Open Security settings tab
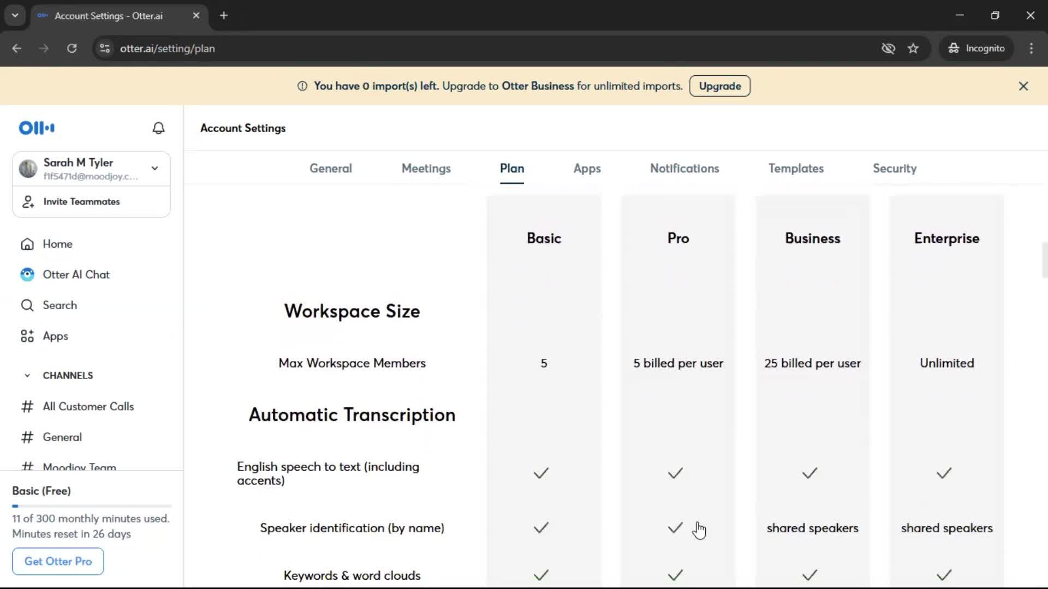The image size is (1048, 589). point(895,169)
